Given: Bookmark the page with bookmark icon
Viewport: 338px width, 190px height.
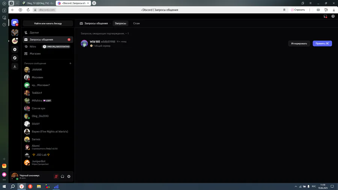Looking at the screenshot, I should click(x=284, y=10).
